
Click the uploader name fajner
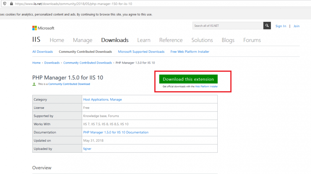click(88, 149)
